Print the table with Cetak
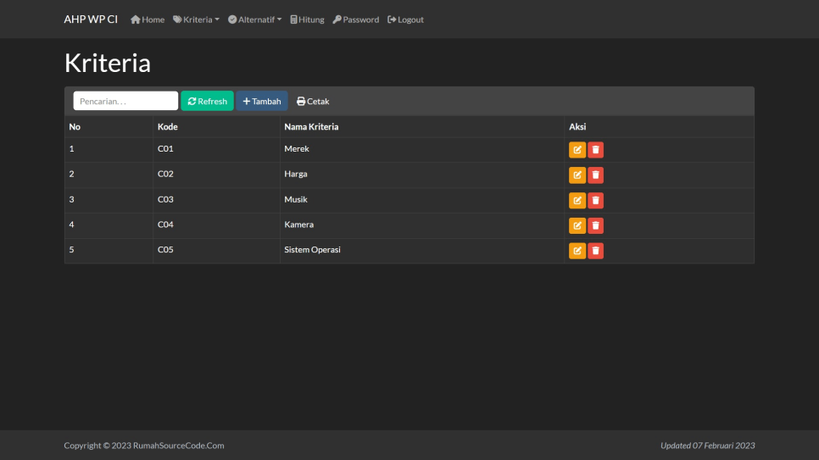This screenshot has width=819, height=460. [313, 101]
